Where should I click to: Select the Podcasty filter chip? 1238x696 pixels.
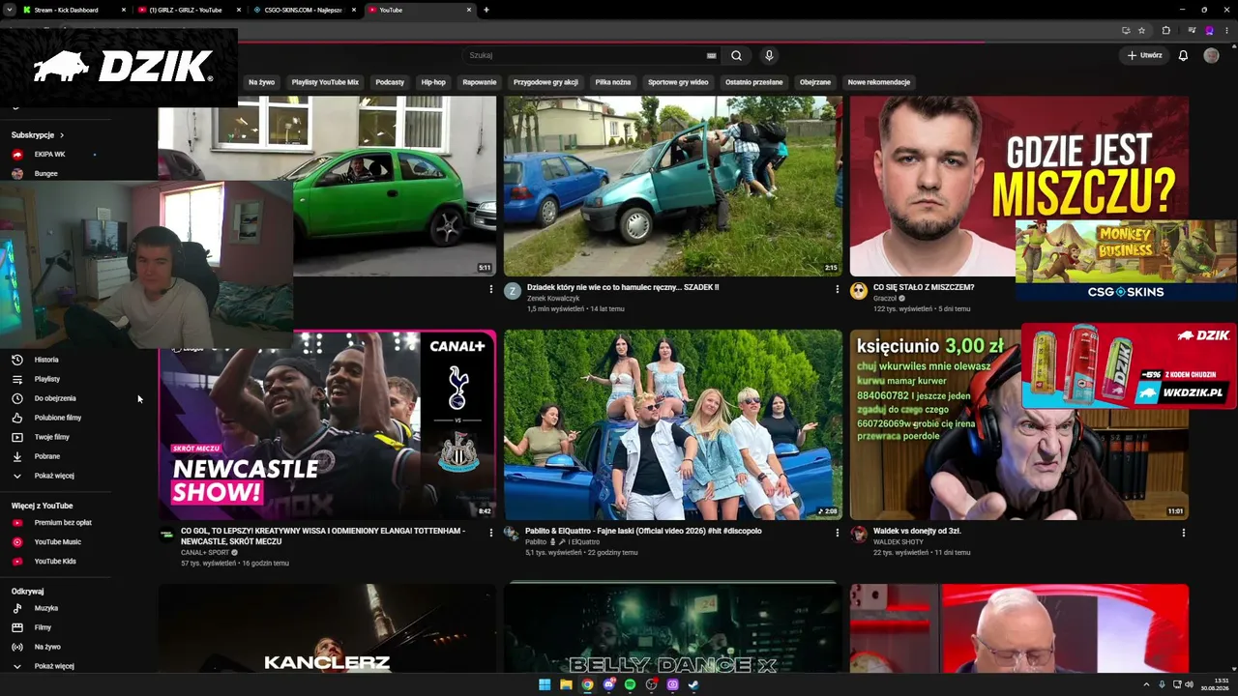pos(390,82)
